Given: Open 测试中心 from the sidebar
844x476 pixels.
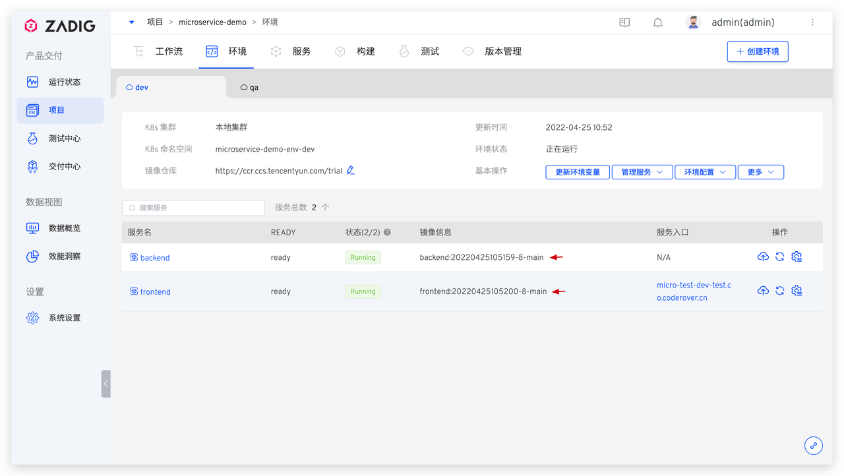Looking at the screenshot, I should (60, 138).
